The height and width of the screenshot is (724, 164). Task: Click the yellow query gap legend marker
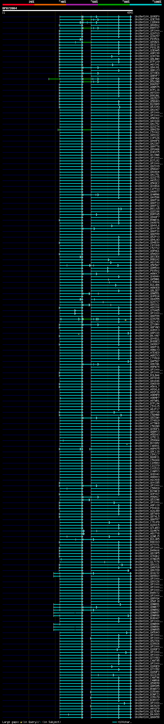[21, 722]
